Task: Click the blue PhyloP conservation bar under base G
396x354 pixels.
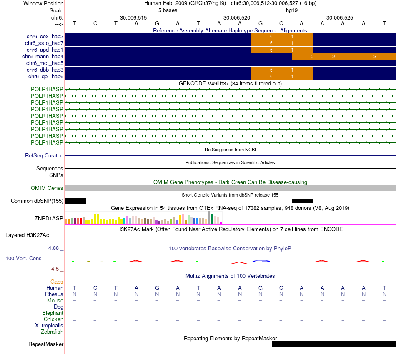Action: (261, 261)
